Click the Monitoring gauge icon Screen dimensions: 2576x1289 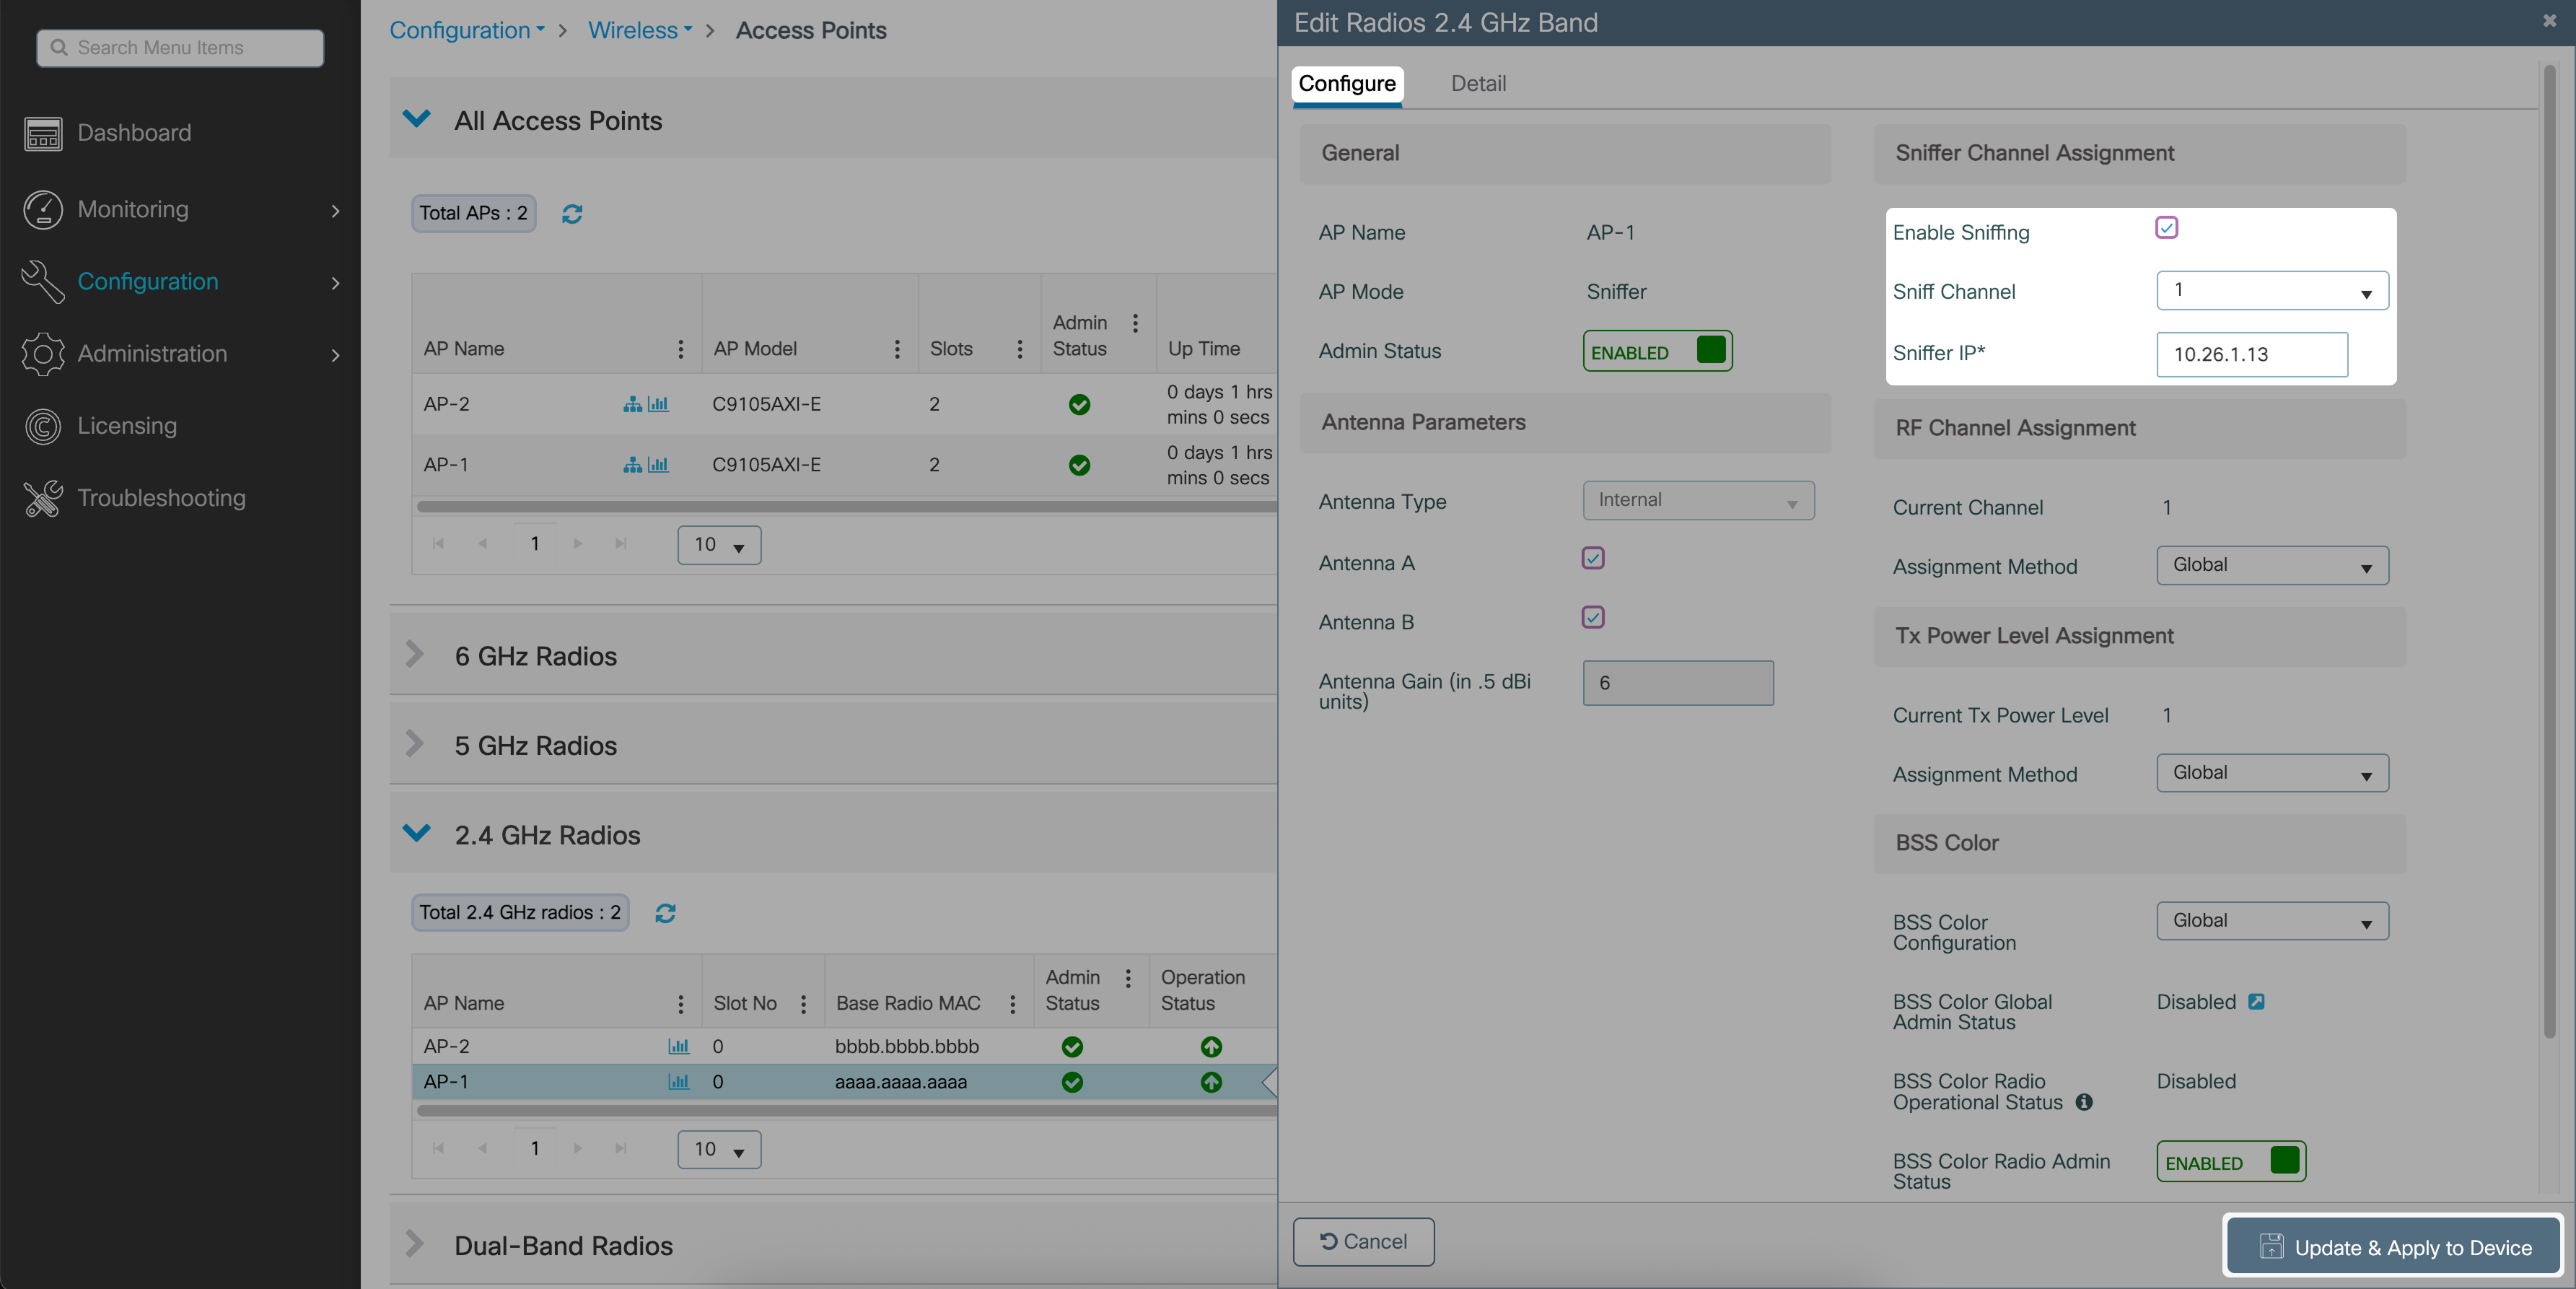[x=43, y=209]
